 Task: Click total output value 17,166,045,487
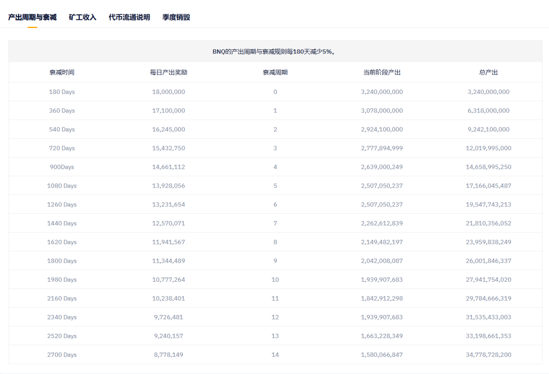click(488, 186)
